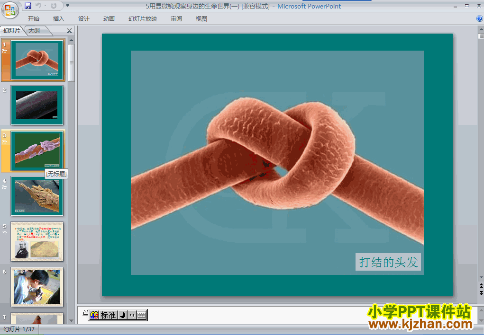484x335 pixels.
Task: Switch to the 大纲 outline tab
Action: tap(34, 30)
